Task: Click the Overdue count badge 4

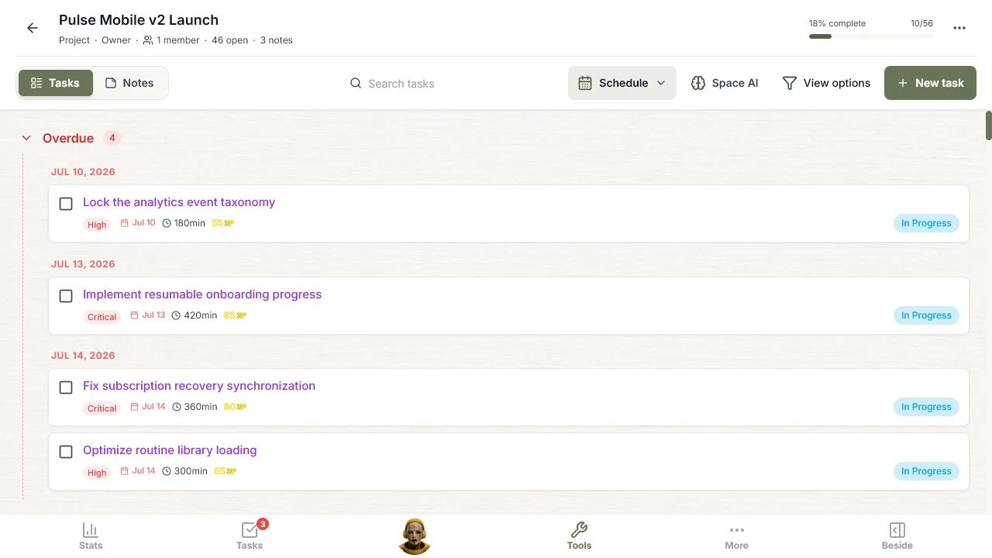Action: pyautogui.click(x=112, y=138)
